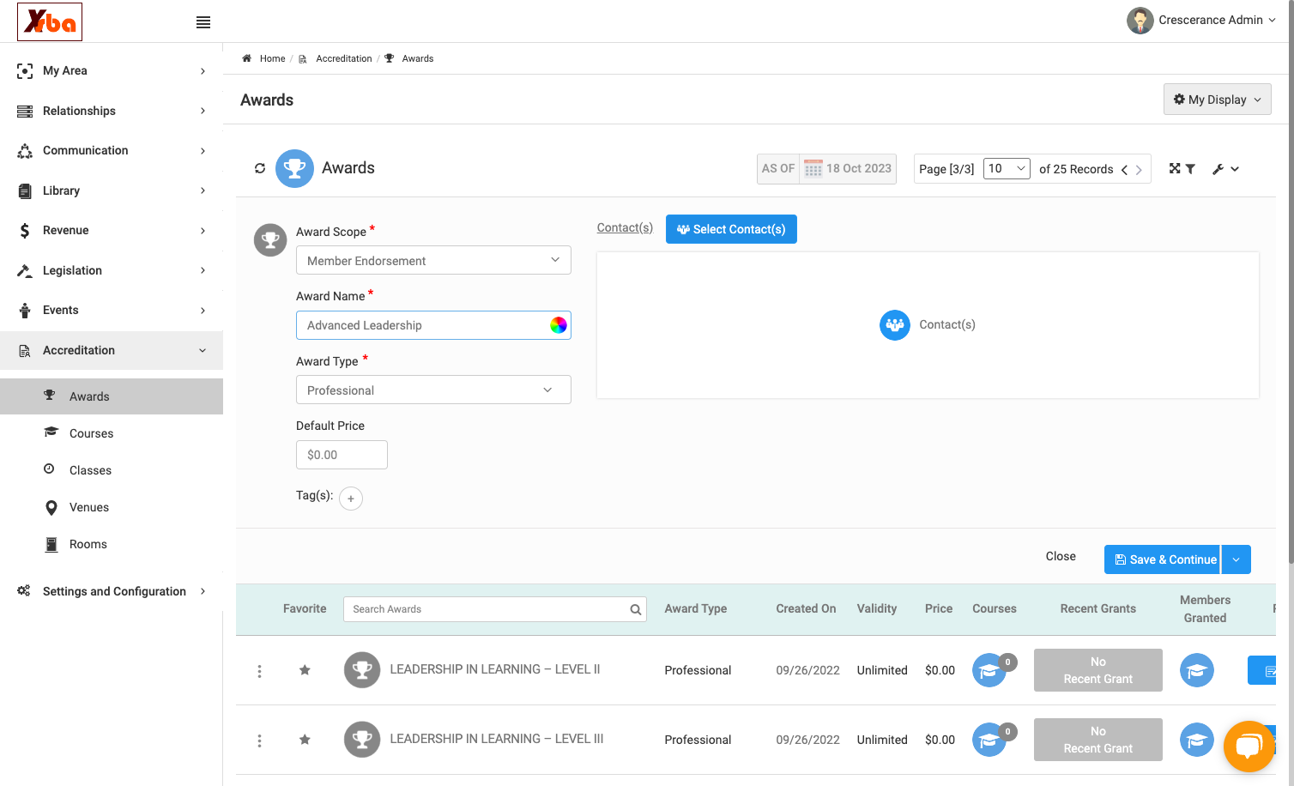1294x786 pixels.
Task: Change records per page dropdown
Action: (x=1007, y=169)
